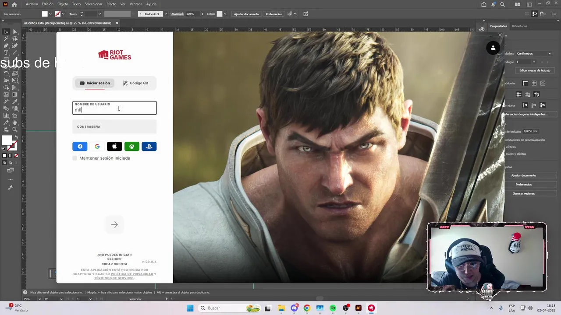
Task: Select the Zoom magnifier tool
Action: [15, 129]
